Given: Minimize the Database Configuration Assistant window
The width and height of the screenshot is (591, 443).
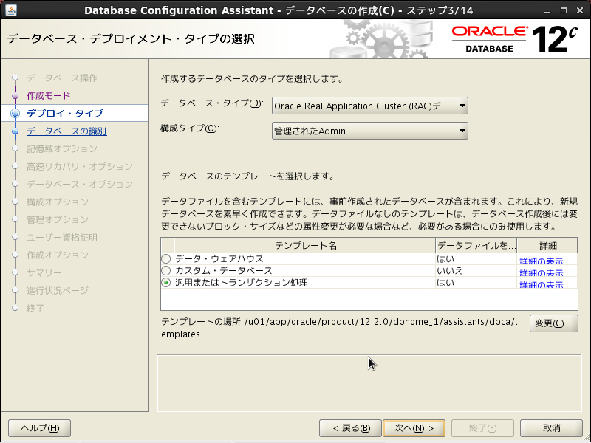Looking at the screenshot, I should [x=547, y=10].
